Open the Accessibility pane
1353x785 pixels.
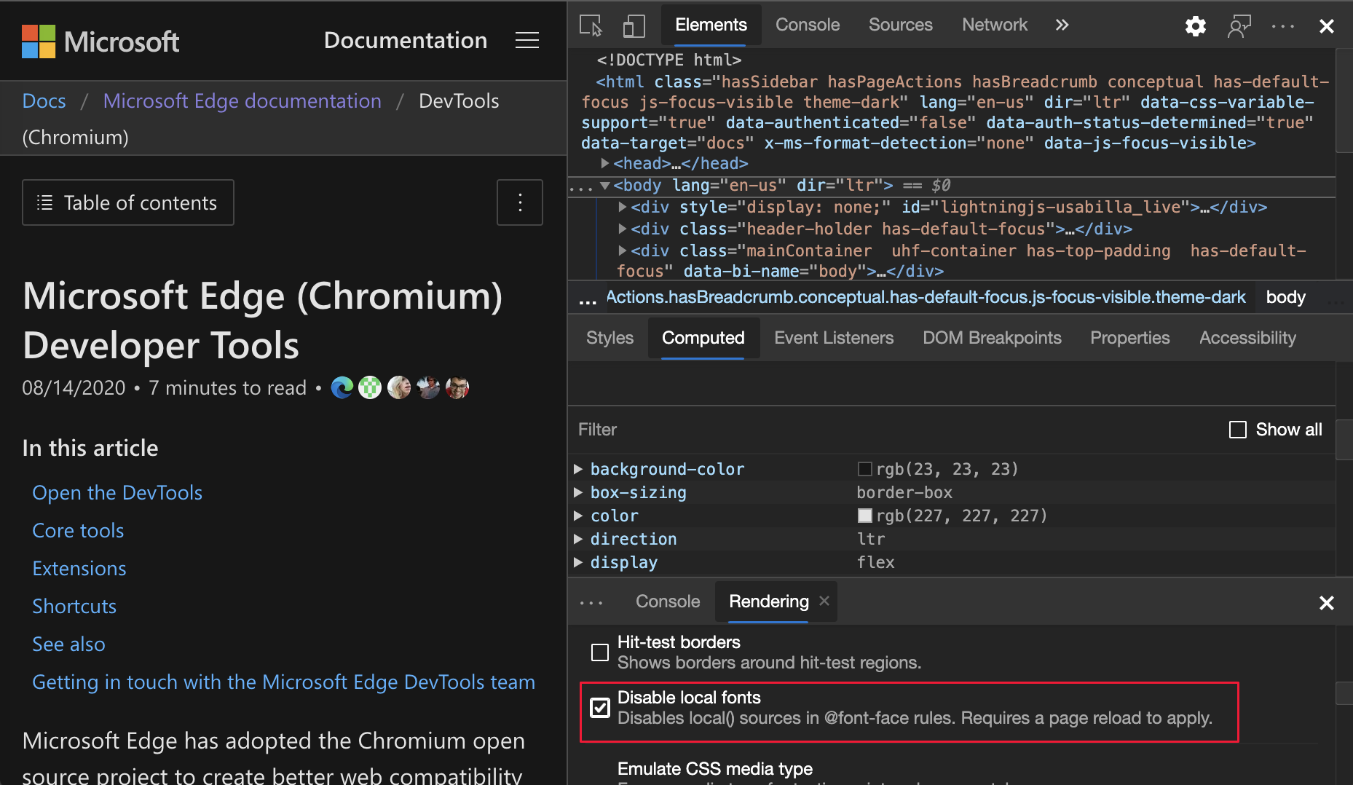[1247, 338]
